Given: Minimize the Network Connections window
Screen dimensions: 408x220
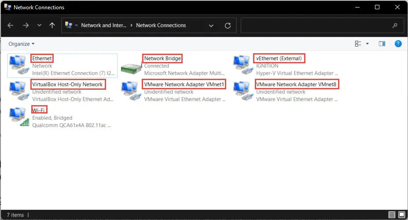Looking at the screenshot, I should (357, 7).
